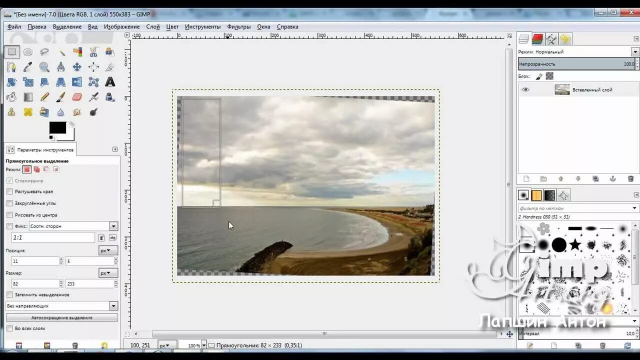Select the Paintbrush tool

61,97
